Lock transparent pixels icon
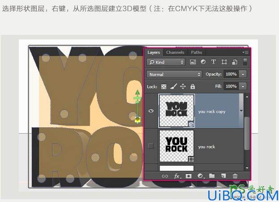 point(163,87)
